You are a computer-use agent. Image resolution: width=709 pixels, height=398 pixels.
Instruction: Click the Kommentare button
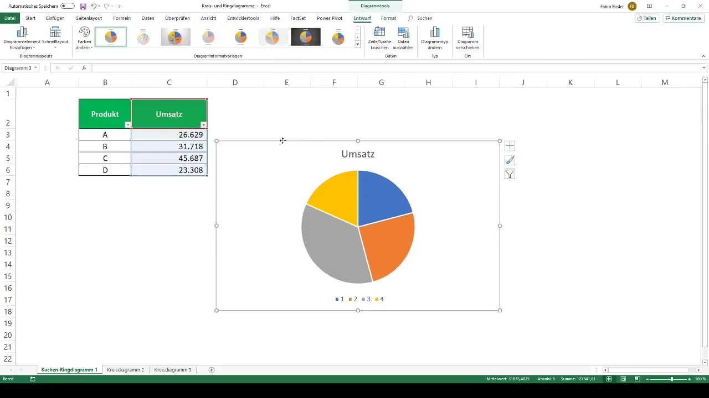684,18
